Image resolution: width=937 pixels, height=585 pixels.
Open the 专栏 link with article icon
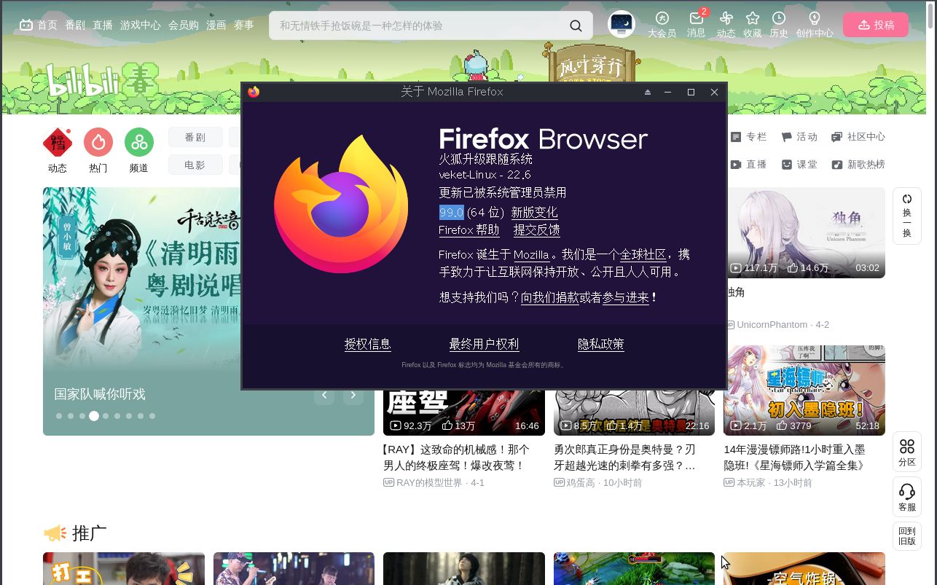(749, 137)
